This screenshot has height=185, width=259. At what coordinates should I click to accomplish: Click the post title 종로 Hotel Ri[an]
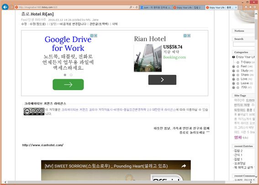tap(37, 14)
